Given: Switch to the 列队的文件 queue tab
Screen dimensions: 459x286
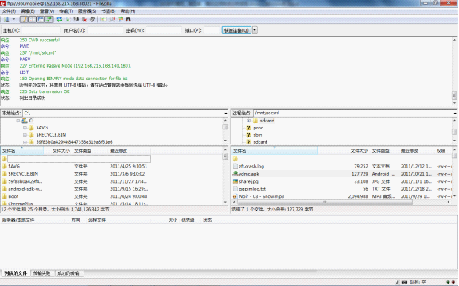Looking at the screenshot, I should click(16, 273).
